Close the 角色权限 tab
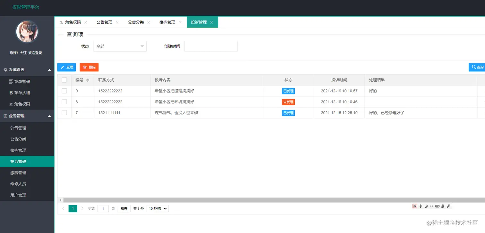The height and width of the screenshot is (233, 485). pos(86,22)
